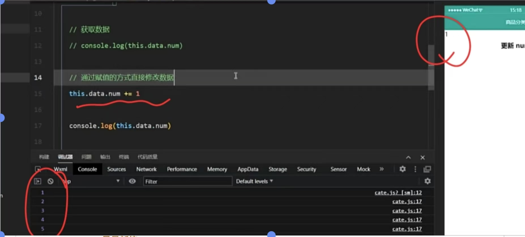Expand the Default levels dropdown
The width and height of the screenshot is (525, 237).
[x=254, y=181]
